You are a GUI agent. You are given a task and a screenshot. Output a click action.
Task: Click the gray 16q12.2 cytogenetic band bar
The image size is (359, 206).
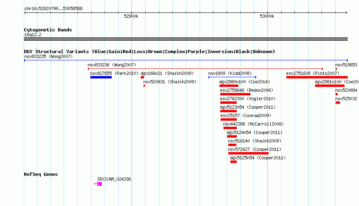[x=186, y=39]
